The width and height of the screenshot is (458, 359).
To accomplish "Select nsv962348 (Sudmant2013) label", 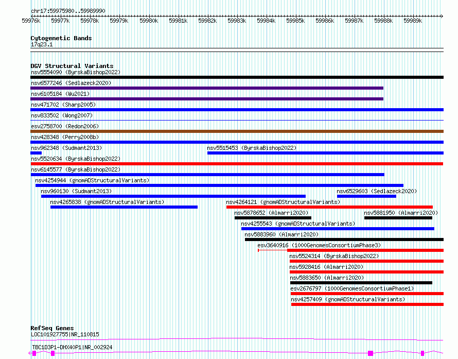I will click(x=66, y=148).
